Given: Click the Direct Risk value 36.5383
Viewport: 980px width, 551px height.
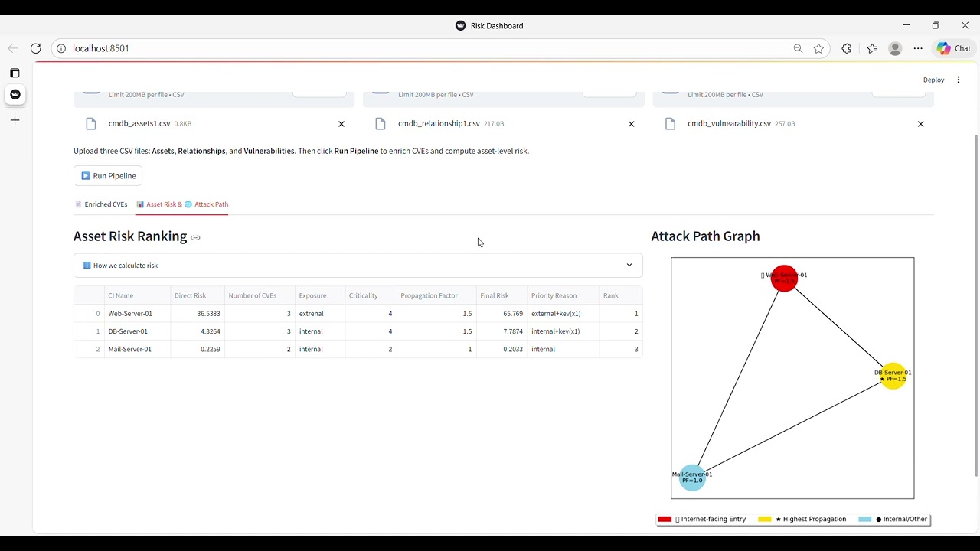Looking at the screenshot, I should tap(198, 314).
